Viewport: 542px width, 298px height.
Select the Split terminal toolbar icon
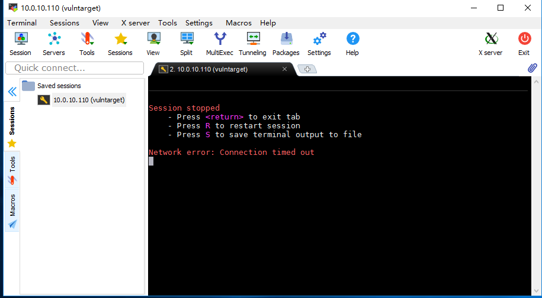coord(187,44)
